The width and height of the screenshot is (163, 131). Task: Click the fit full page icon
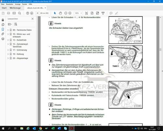click(x=92, y=13)
